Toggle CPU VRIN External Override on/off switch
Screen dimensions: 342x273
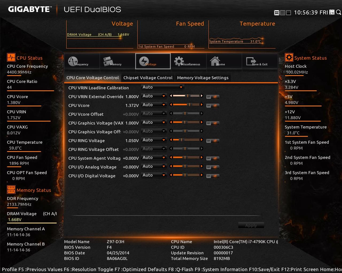click(x=213, y=97)
